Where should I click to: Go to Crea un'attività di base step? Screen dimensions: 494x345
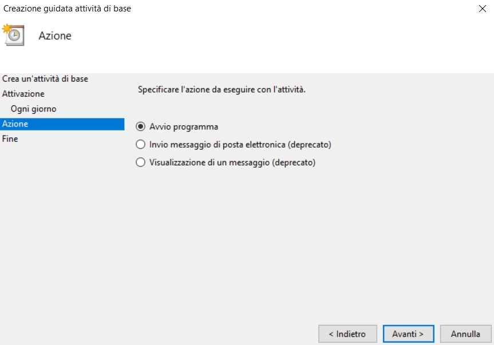coord(45,78)
